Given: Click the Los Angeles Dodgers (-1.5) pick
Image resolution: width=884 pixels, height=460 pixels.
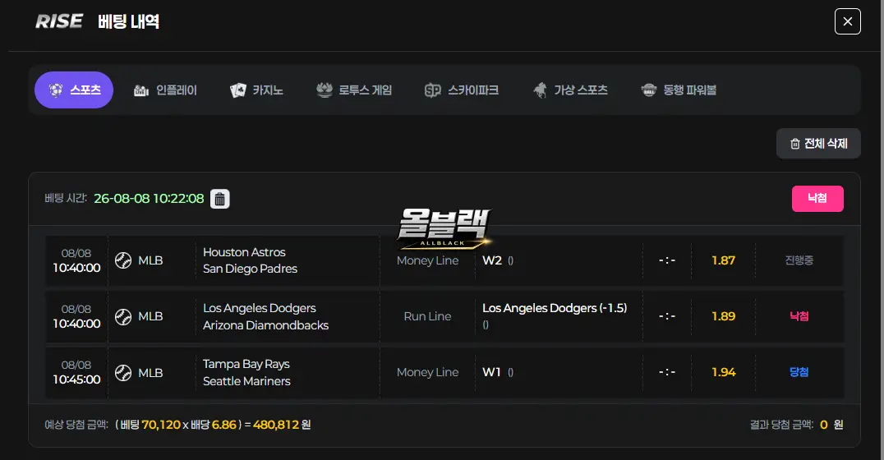Looking at the screenshot, I should click(555, 308).
